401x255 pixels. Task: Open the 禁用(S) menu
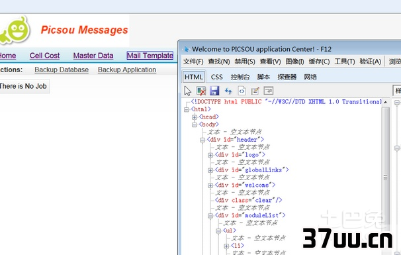(245, 62)
